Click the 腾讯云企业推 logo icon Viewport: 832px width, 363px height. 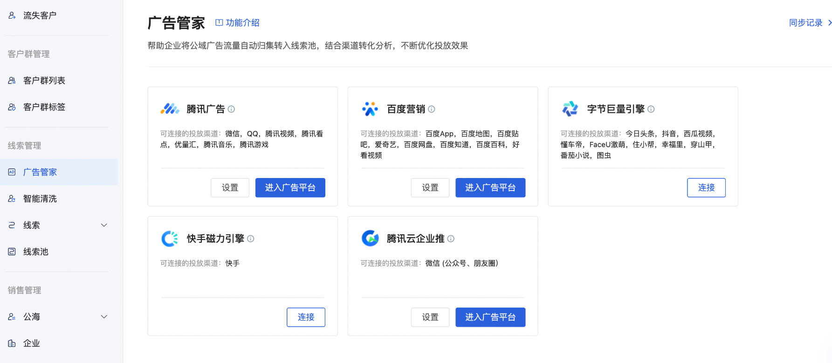[x=370, y=239]
